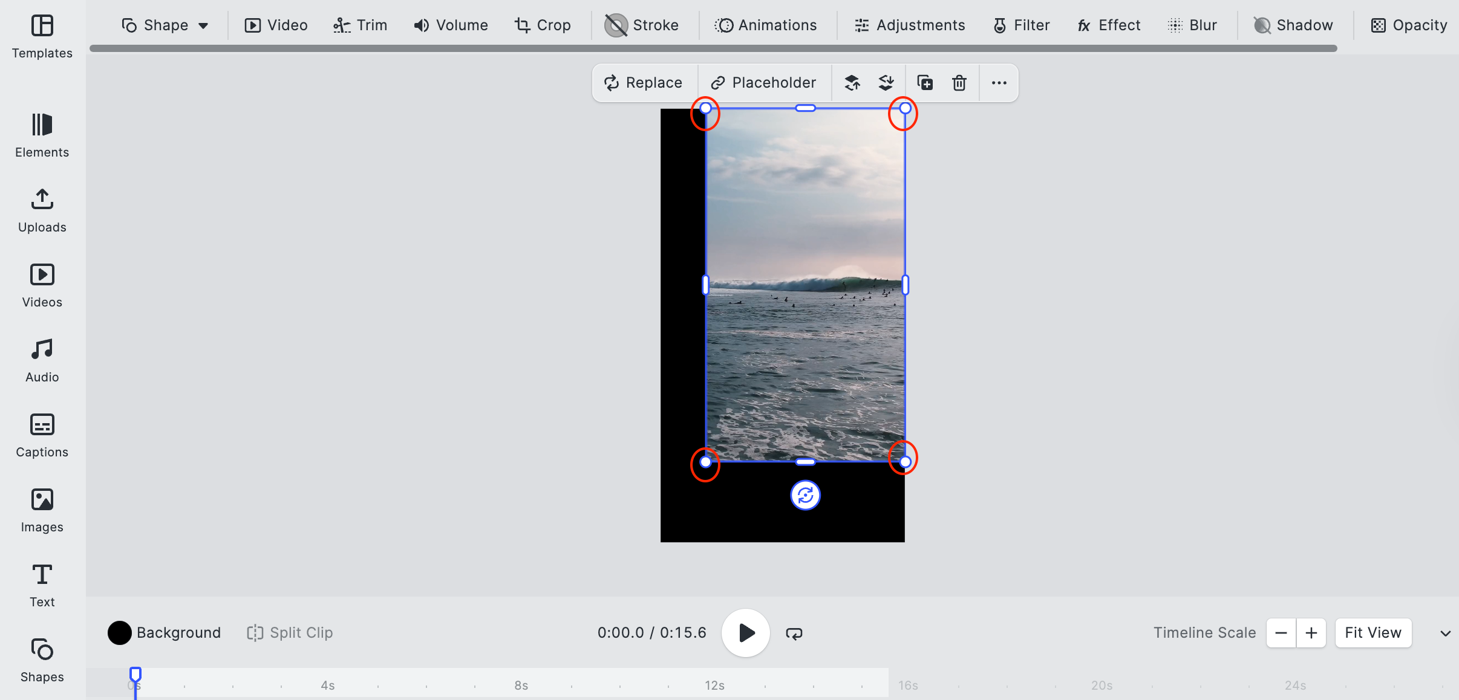Viewport: 1459px width, 700px height.
Task: Expand the more options menu on the floating toolbar
Action: click(997, 83)
